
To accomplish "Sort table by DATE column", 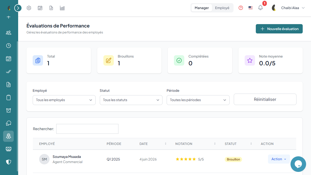I will 153,144.
